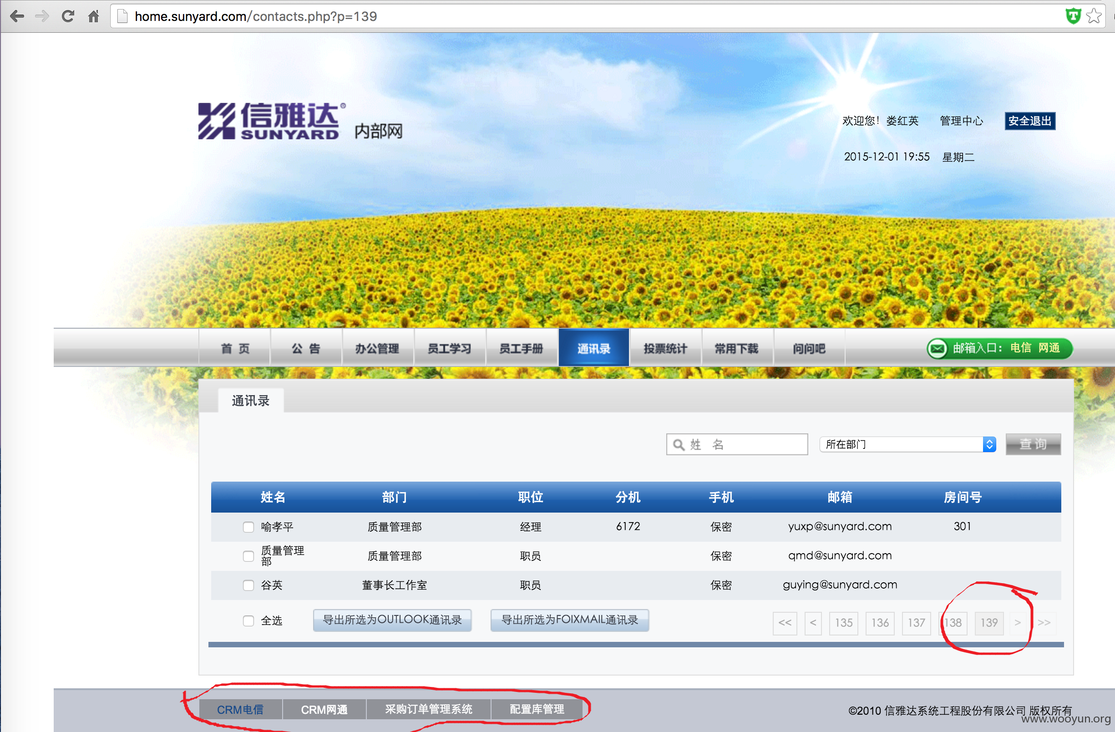Open the 办公管理 nav tab

(x=378, y=348)
